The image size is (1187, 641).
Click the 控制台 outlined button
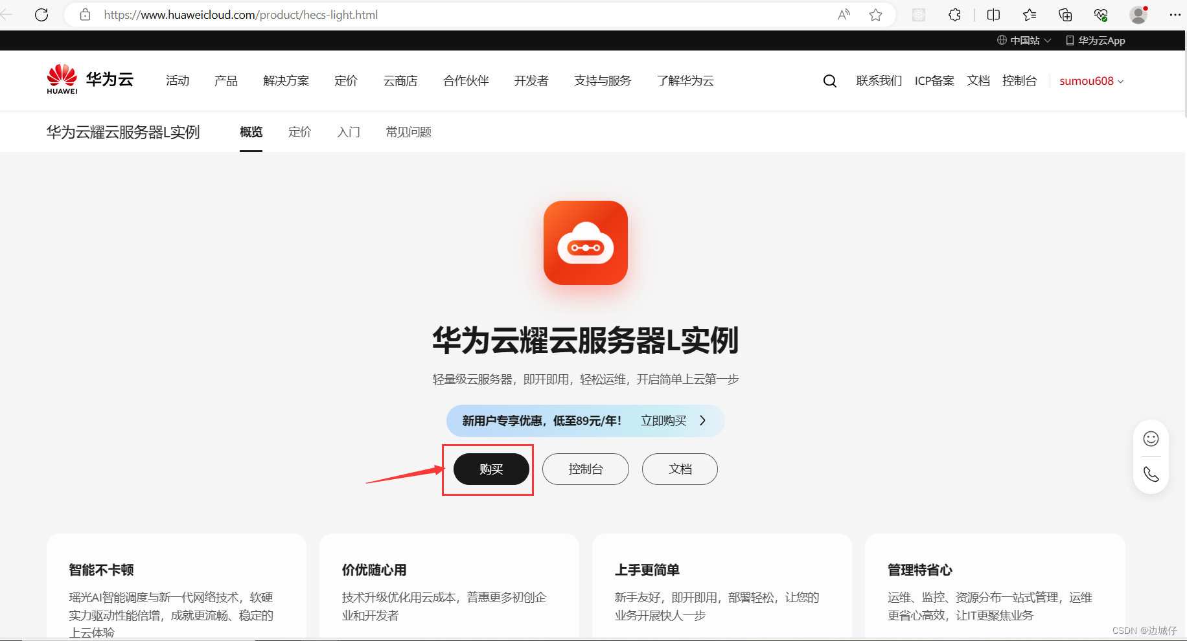coord(586,469)
